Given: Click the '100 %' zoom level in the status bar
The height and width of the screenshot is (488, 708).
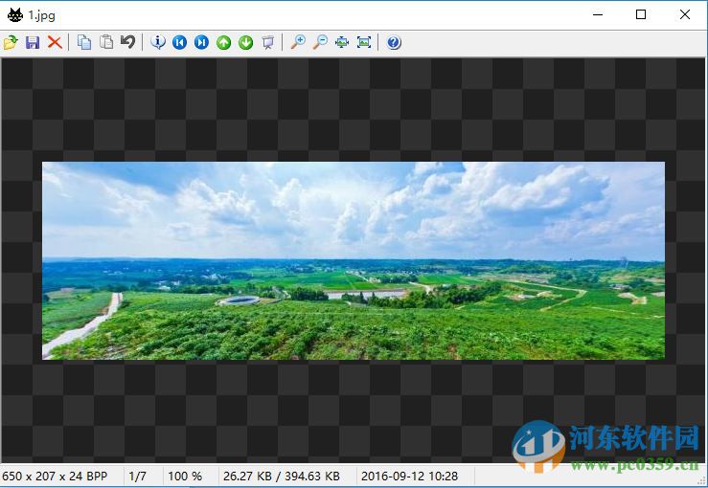Looking at the screenshot, I should (x=185, y=477).
